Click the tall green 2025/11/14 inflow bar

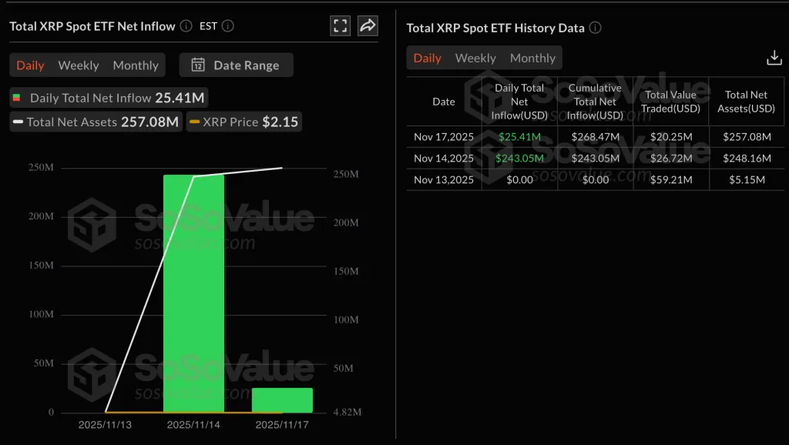pyautogui.click(x=193, y=293)
